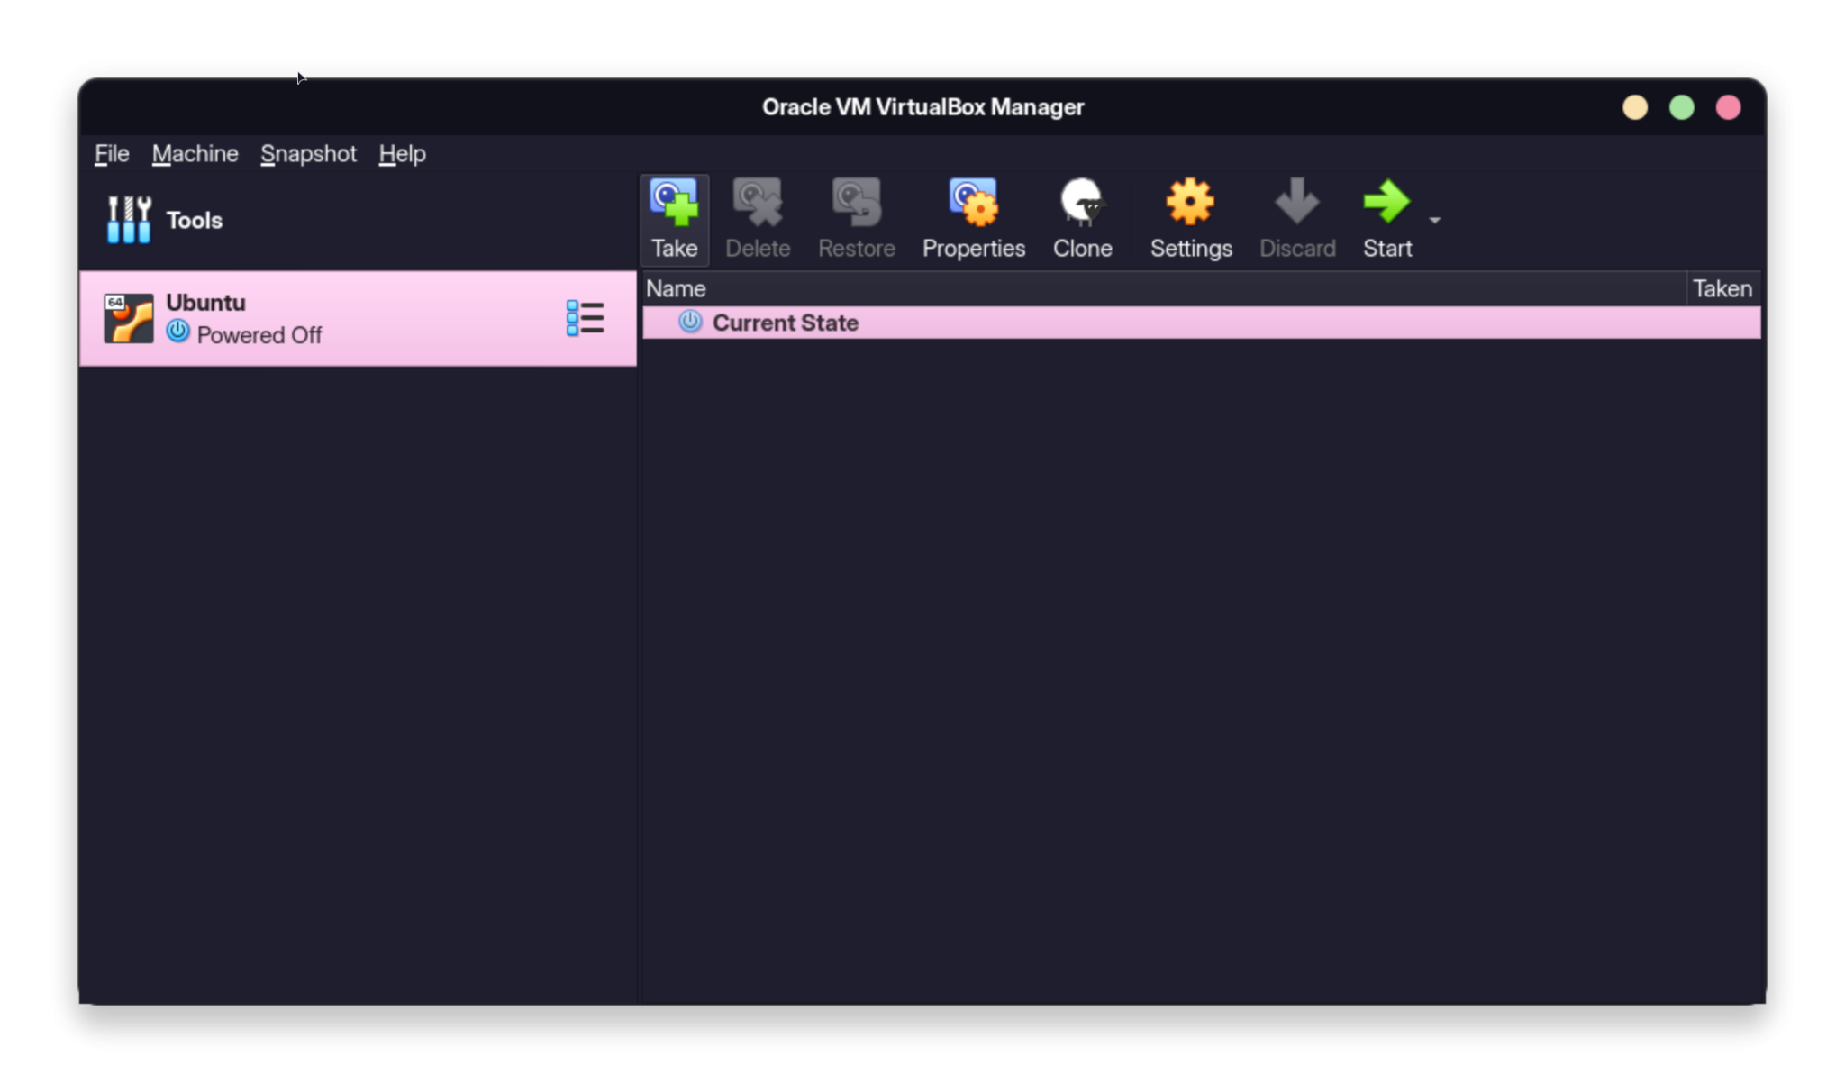
Task: Take a new snapshot of Ubuntu
Action: pyautogui.click(x=673, y=217)
